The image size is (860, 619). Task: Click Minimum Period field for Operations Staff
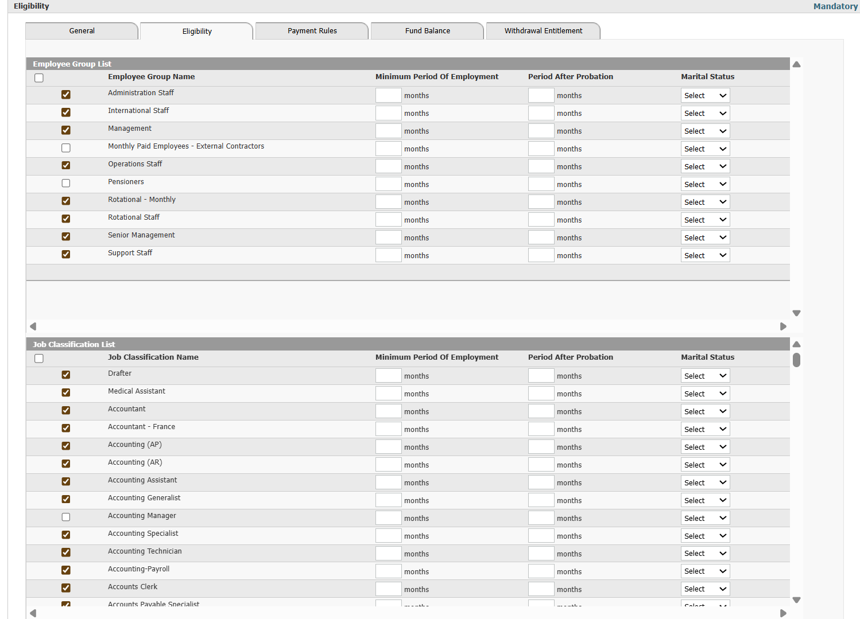(389, 167)
